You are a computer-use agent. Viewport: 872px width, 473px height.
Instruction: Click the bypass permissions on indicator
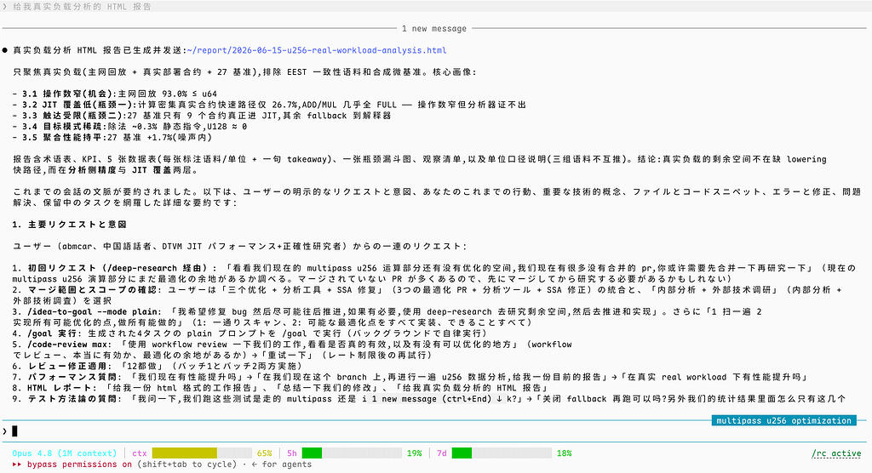(79, 464)
